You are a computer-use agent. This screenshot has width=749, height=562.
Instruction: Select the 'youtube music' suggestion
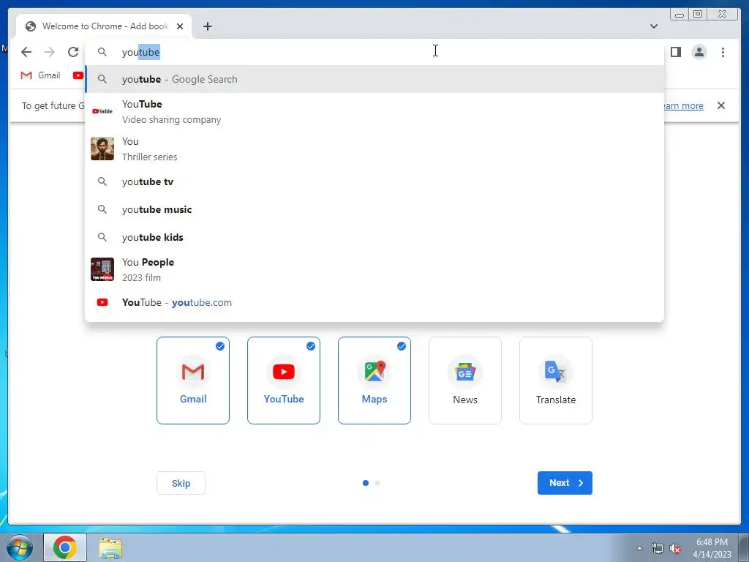374,209
